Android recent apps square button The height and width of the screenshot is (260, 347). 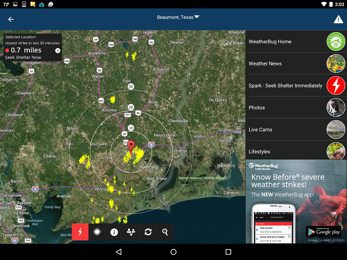[228, 252]
